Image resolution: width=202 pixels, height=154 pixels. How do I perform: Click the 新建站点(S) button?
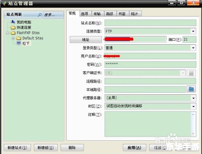(17, 148)
